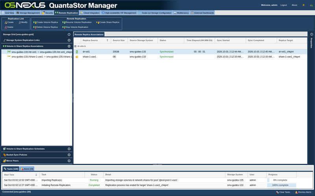Open the Grid View tab
This screenshot has width=315, height=196.
click(x=7, y=13)
